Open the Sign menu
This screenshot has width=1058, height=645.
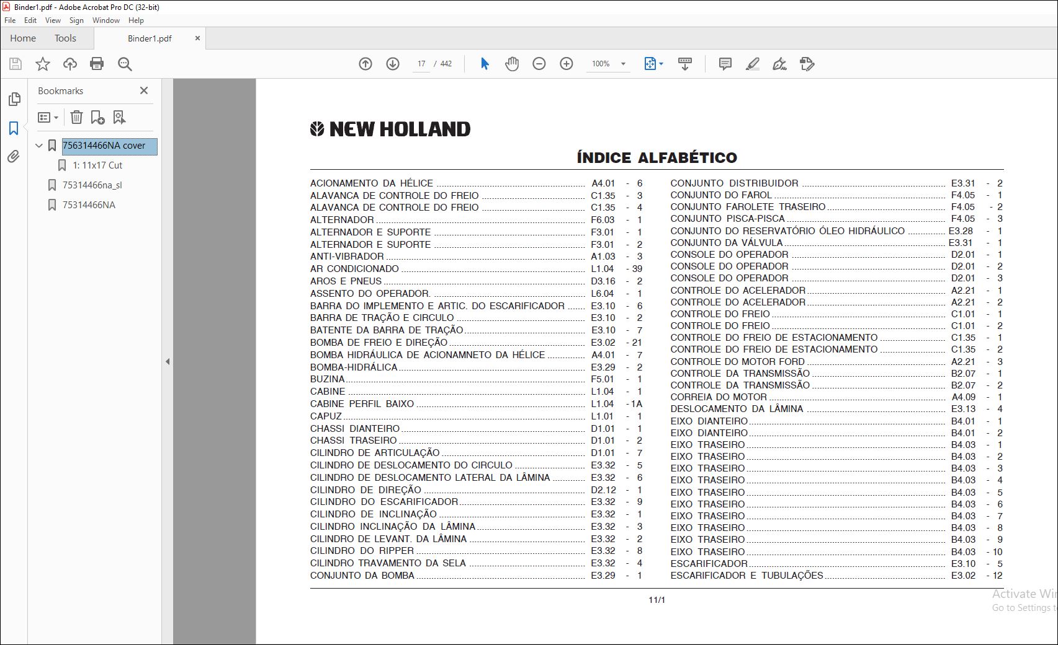(x=76, y=20)
